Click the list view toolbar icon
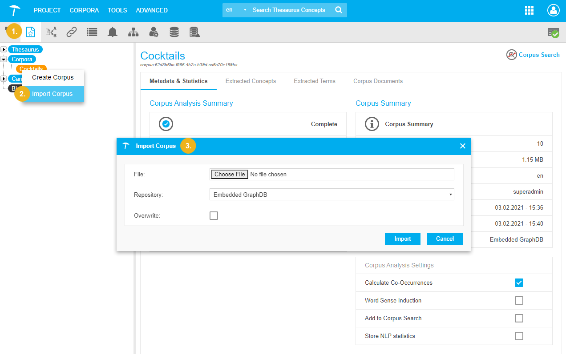 pyautogui.click(x=92, y=32)
